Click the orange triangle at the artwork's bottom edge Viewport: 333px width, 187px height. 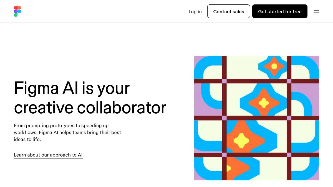pyautogui.click(x=236, y=168)
